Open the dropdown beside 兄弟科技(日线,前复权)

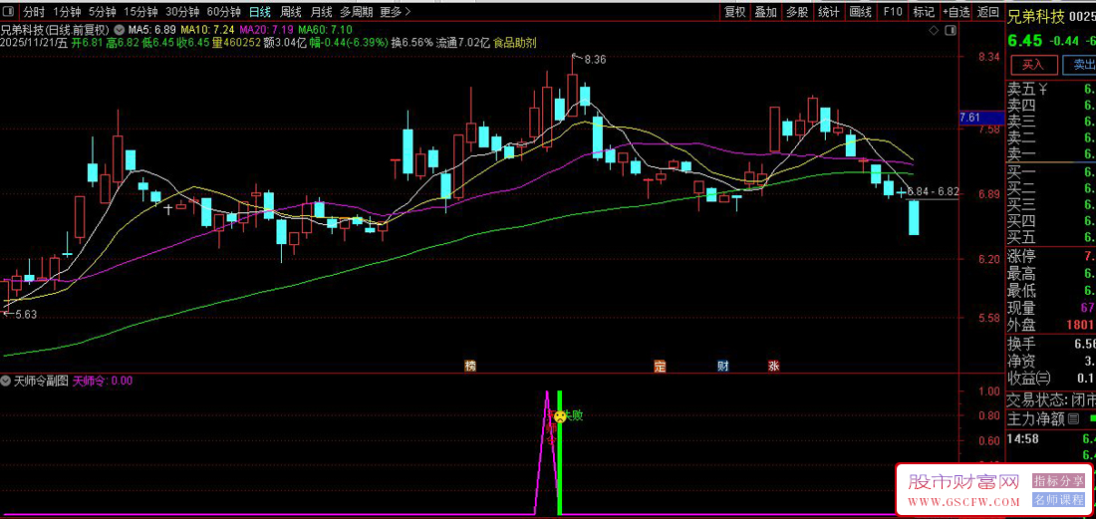[x=119, y=30]
